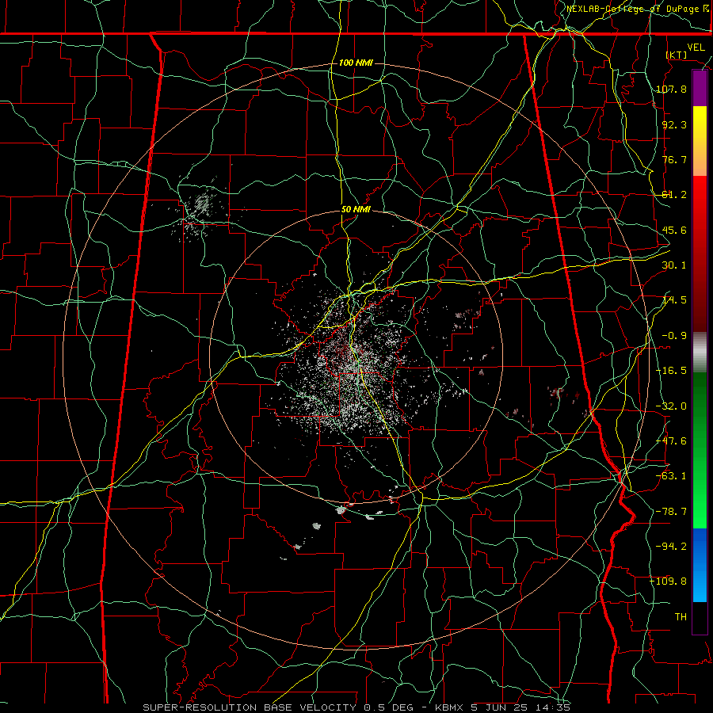Pick the yellow-orange band of the velocity scale
This screenshot has width=713, height=713.
pyautogui.click(x=700, y=141)
